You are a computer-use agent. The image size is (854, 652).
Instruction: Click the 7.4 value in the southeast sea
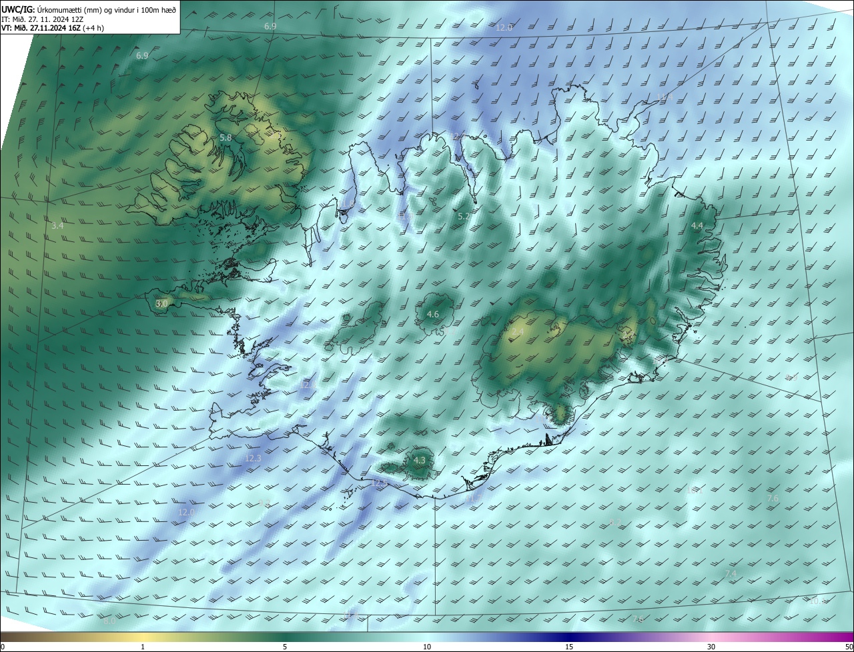coord(731,573)
